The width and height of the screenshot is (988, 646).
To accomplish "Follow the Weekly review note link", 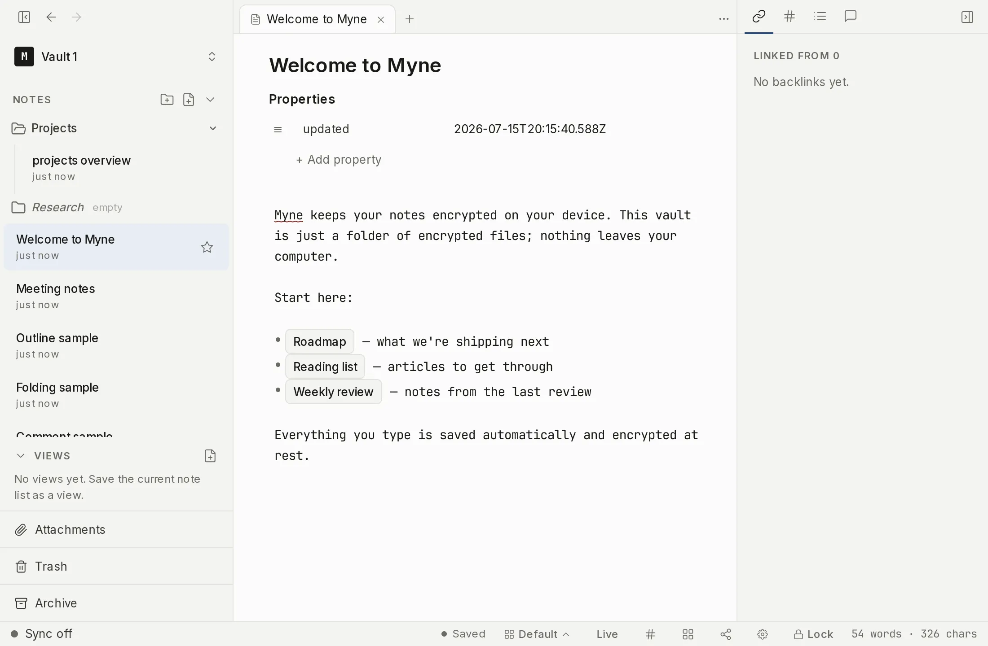I will 334,392.
